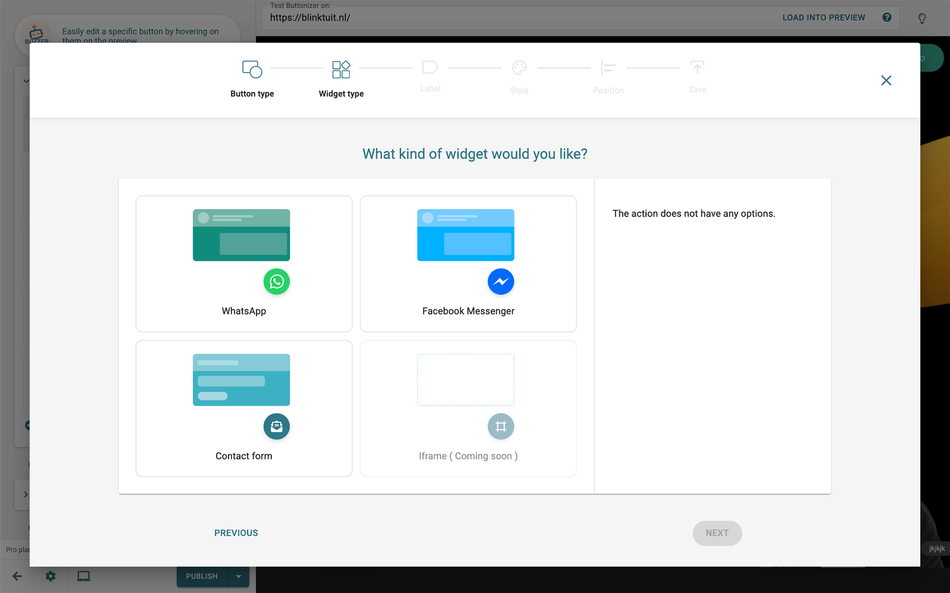Open the PUBLISH dropdown arrow
Screen dimensions: 950x593
coord(239,576)
